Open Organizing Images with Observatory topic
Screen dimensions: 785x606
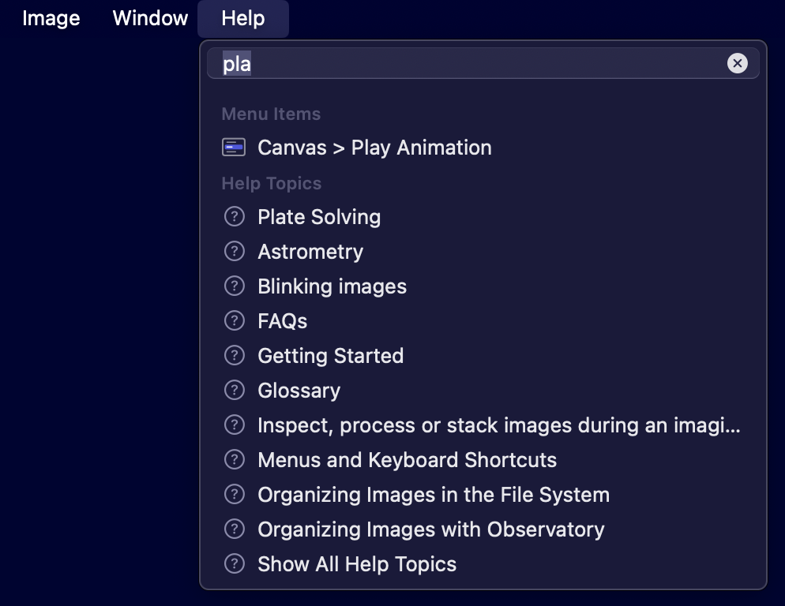click(x=483, y=529)
